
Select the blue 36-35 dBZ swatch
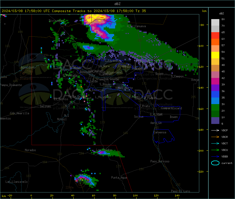[x=215, y=94]
